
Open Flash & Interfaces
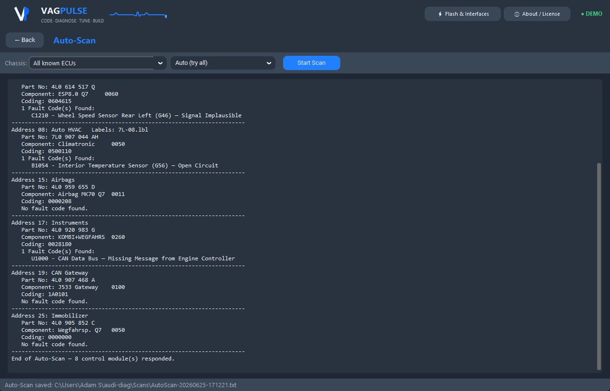(463, 14)
